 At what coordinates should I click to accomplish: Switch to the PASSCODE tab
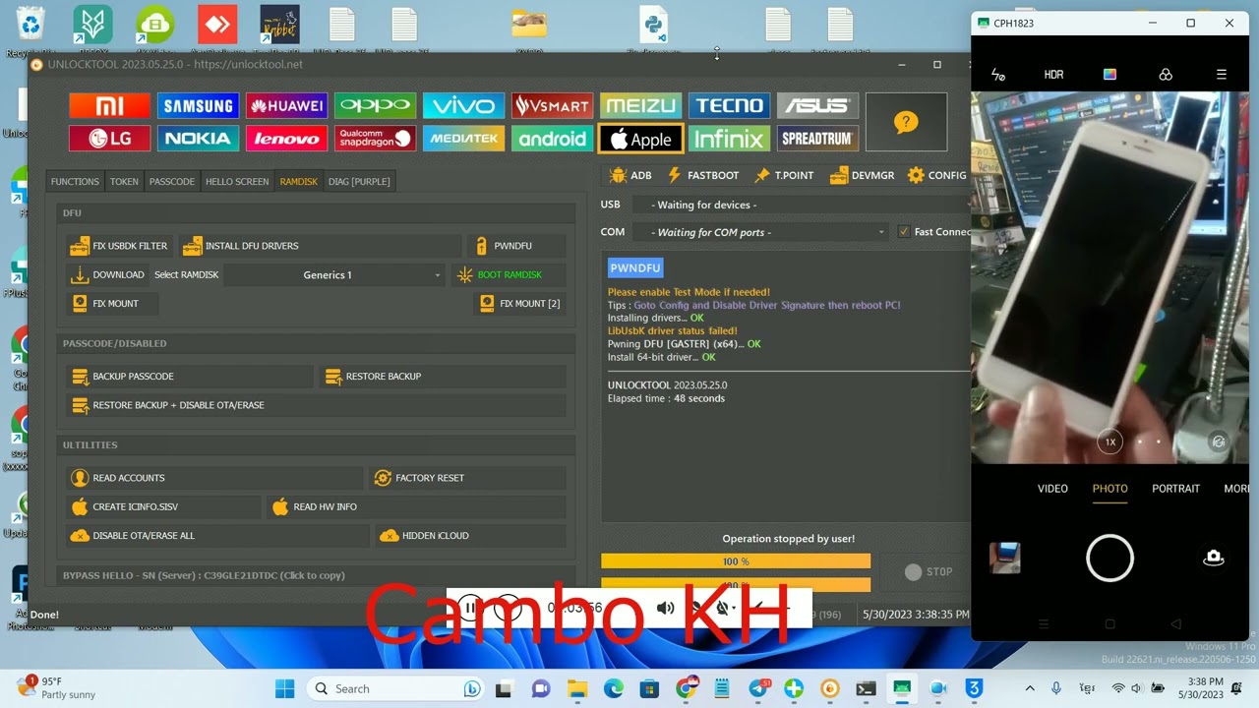click(x=172, y=181)
